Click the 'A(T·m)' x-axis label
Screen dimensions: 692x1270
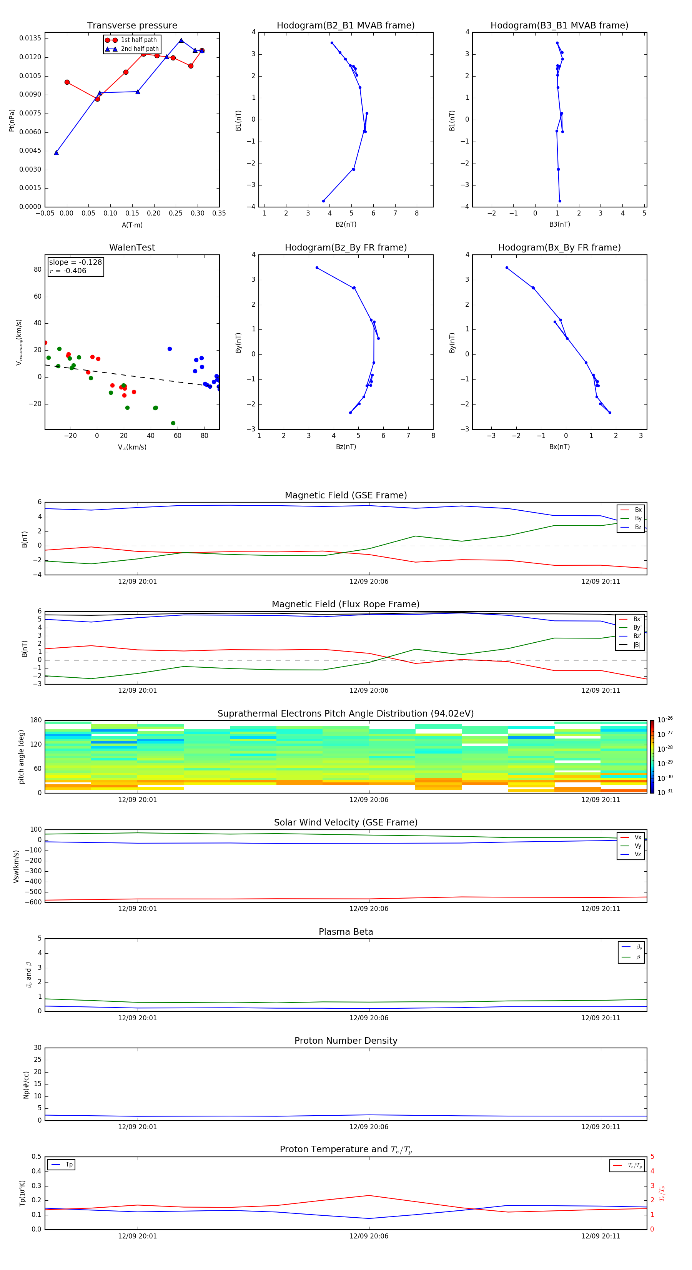click(x=132, y=225)
